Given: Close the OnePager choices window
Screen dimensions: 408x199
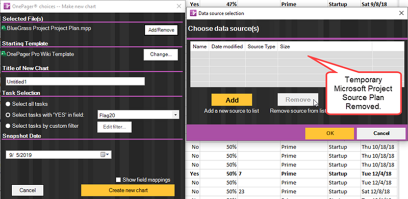Looking at the screenshot, I should pos(179,6).
